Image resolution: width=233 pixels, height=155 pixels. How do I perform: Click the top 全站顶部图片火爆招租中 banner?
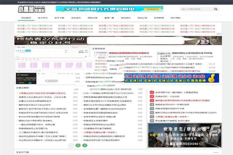point(109,9)
